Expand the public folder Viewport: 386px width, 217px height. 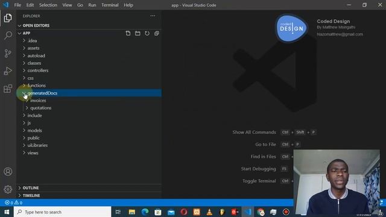pos(89,138)
